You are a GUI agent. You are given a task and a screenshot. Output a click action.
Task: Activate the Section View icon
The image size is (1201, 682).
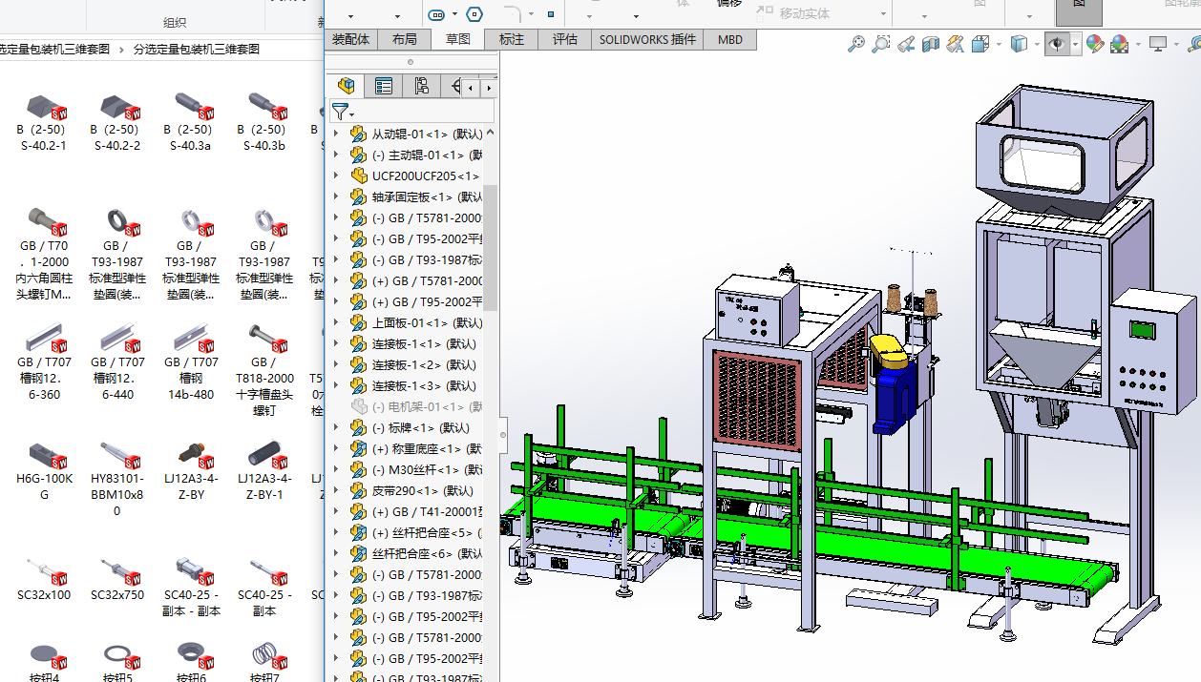pos(931,44)
